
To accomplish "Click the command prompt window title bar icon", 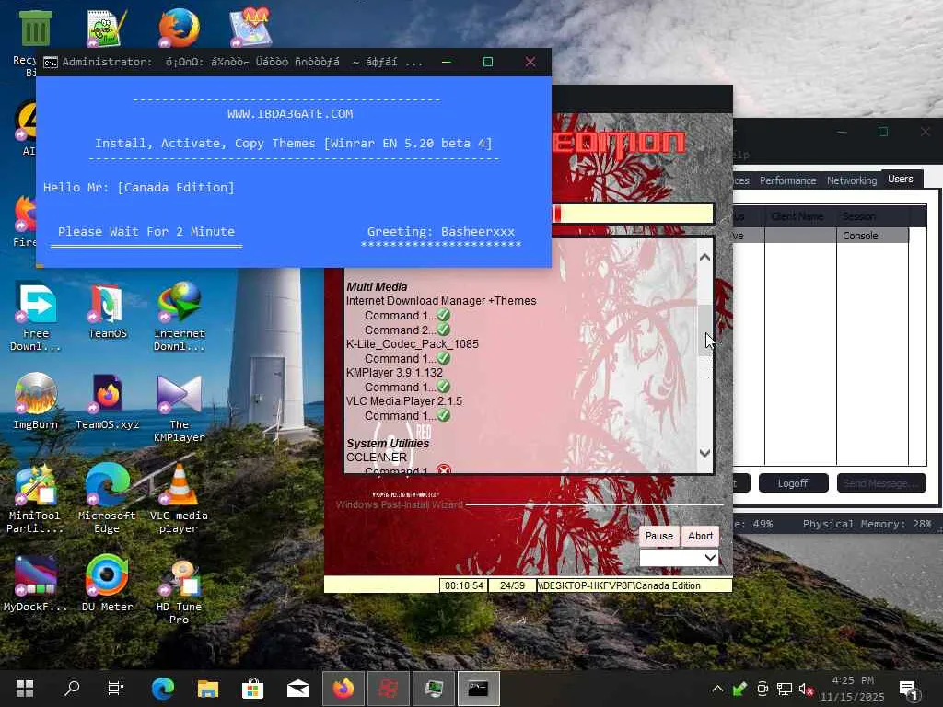I will pos(51,63).
